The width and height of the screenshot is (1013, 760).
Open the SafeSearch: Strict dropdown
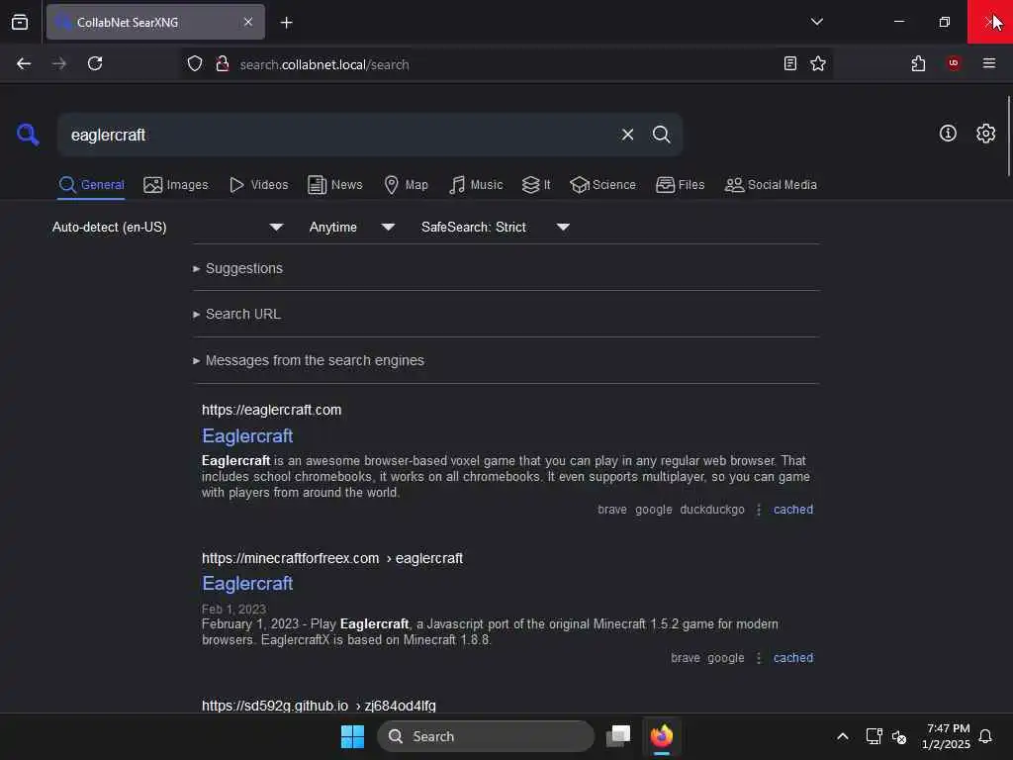[x=495, y=227]
